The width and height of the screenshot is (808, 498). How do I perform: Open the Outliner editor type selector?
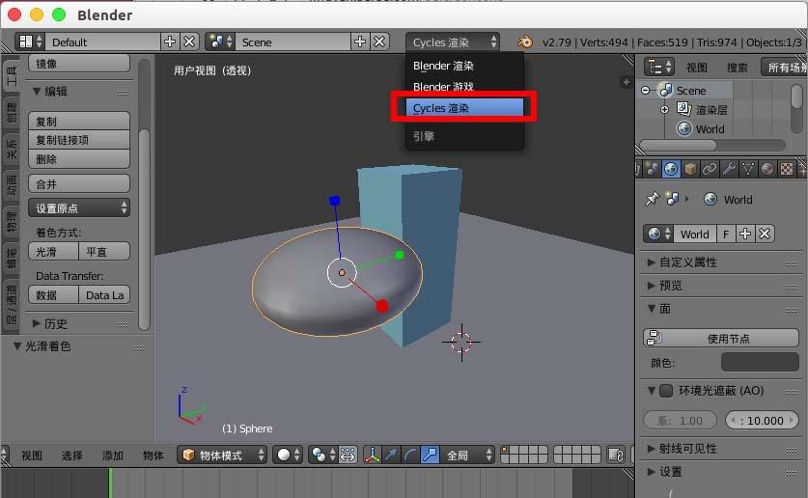[659, 67]
